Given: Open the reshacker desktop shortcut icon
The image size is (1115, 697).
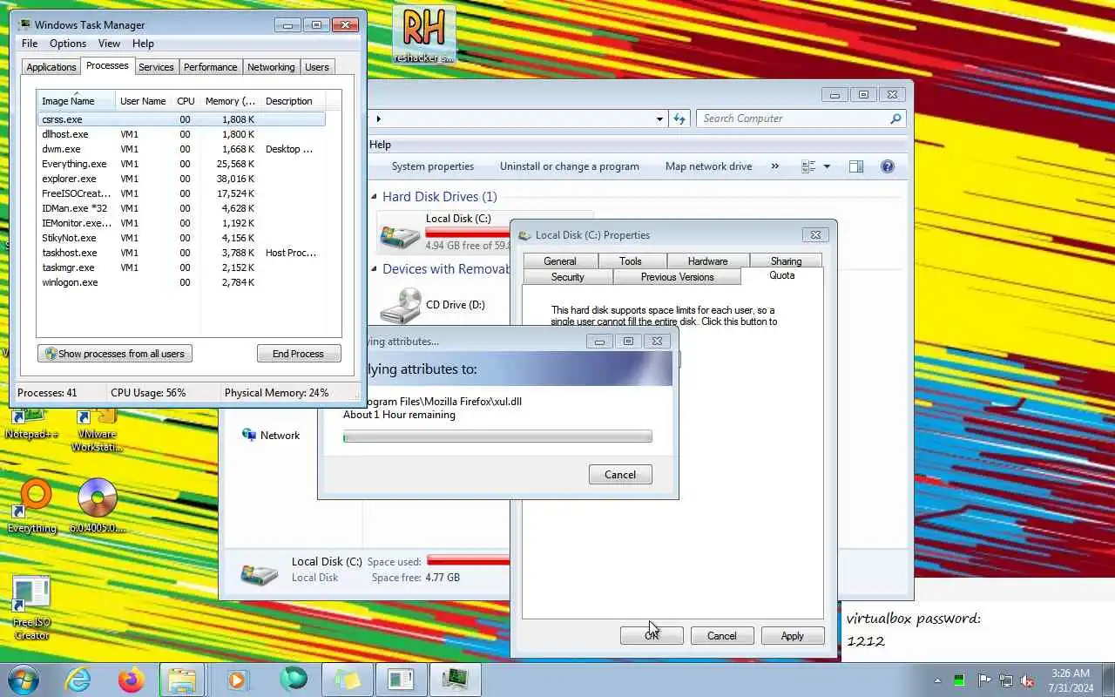Looking at the screenshot, I should (x=424, y=34).
